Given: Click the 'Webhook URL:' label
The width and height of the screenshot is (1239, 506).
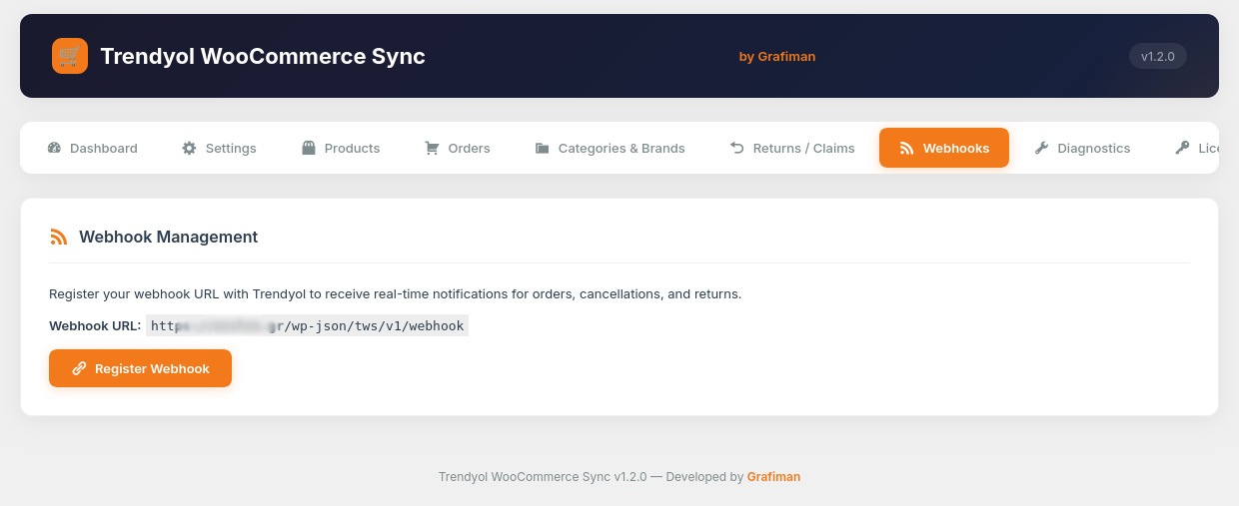Looking at the screenshot, I should coord(95,325).
